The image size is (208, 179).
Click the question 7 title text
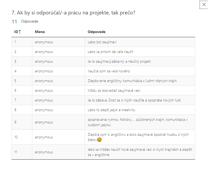click(x=73, y=13)
